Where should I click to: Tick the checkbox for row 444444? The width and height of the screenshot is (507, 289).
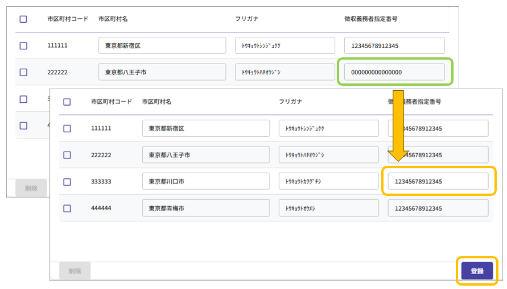67,208
